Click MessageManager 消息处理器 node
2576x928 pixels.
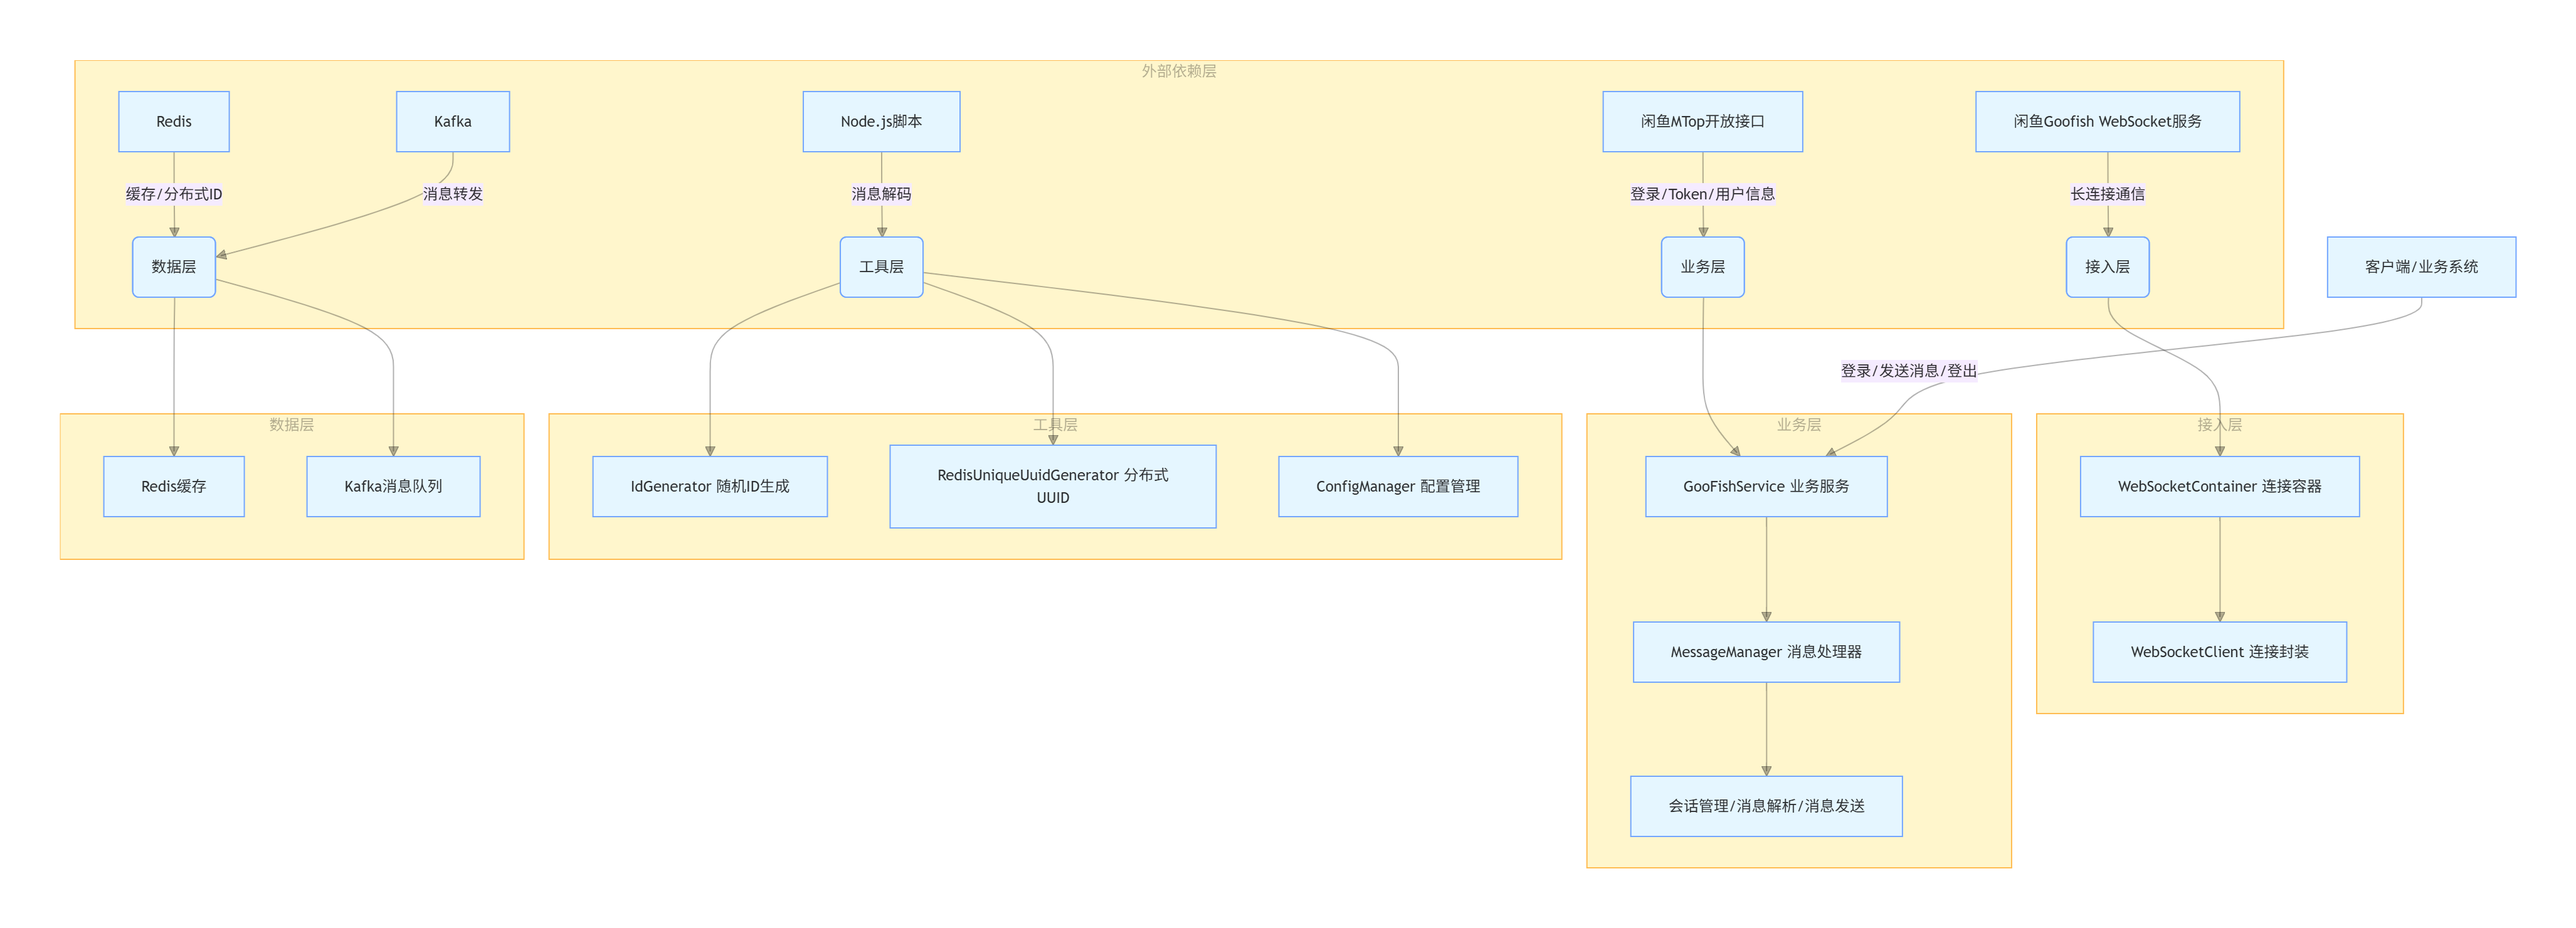1766,652
